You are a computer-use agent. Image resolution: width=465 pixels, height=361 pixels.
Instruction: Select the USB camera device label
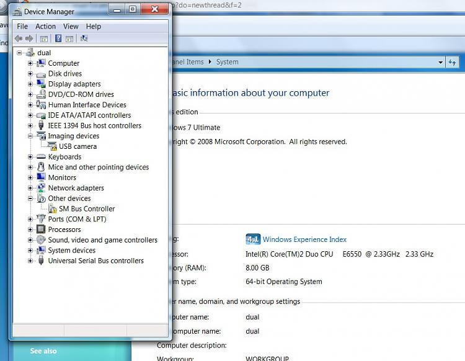77,146
